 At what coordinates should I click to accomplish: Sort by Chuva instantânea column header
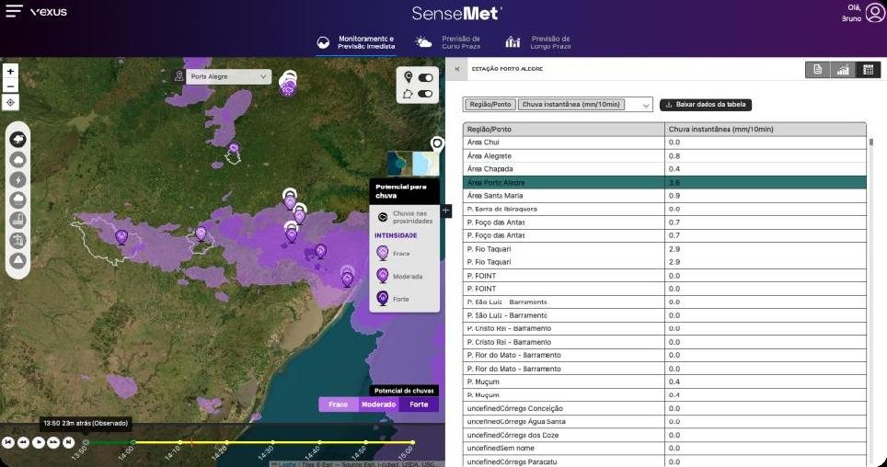click(766, 129)
